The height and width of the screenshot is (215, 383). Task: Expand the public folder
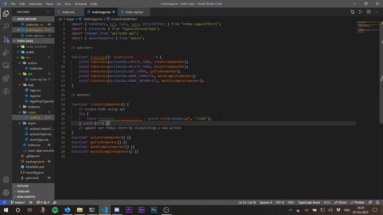34,52
